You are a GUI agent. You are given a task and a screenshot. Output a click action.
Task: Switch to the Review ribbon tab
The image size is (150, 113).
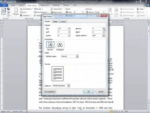click(66, 5)
